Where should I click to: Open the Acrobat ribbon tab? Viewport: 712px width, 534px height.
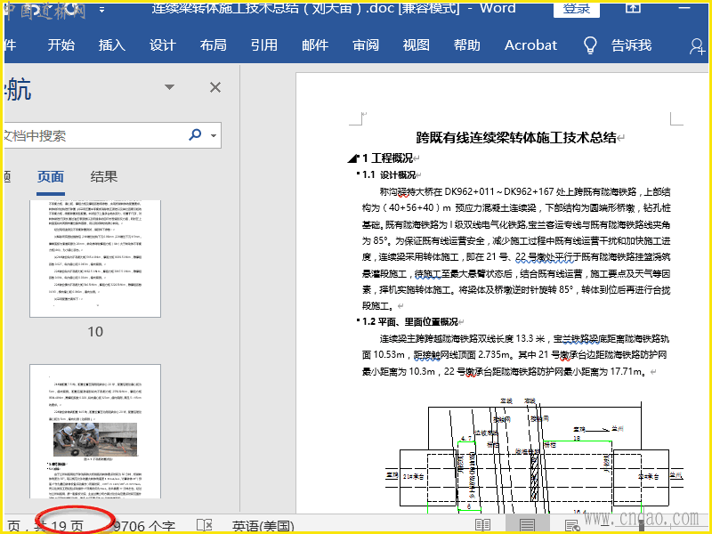pos(530,45)
